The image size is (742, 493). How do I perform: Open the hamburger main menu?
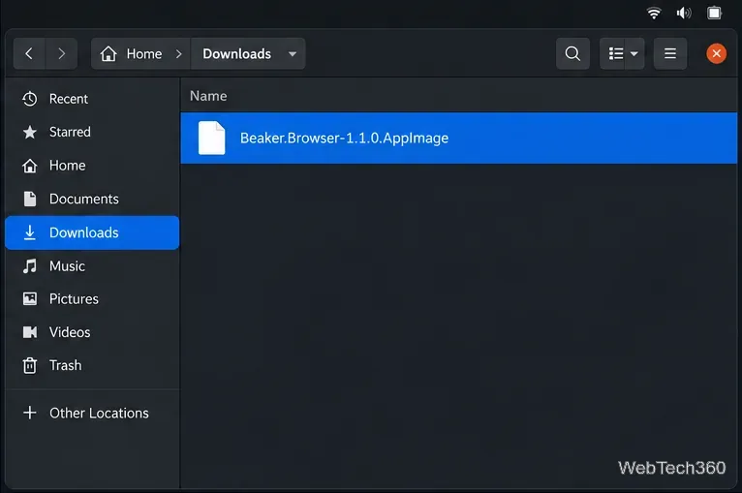pyautogui.click(x=670, y=53)
